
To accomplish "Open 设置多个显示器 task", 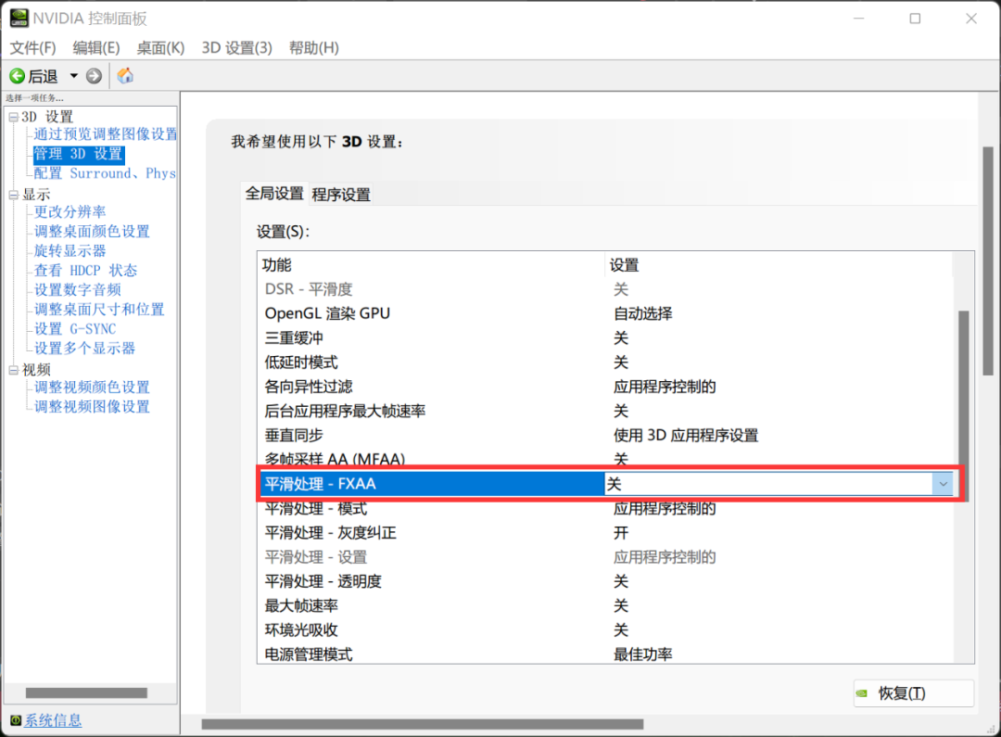I will click(84, 349).
